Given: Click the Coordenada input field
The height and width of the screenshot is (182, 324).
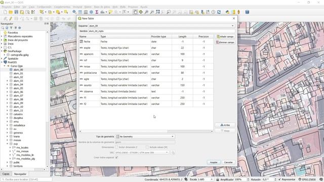Looking at the screenshot, I should tap(171, 179).
